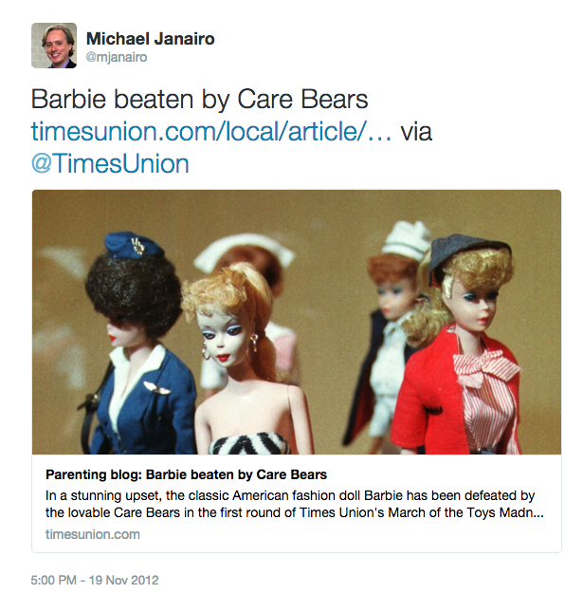The height and width of the screenshot is (594, 583).
Task: Click Michael Janairo's profile avatar photo
Action: click(x=54, y=46)
